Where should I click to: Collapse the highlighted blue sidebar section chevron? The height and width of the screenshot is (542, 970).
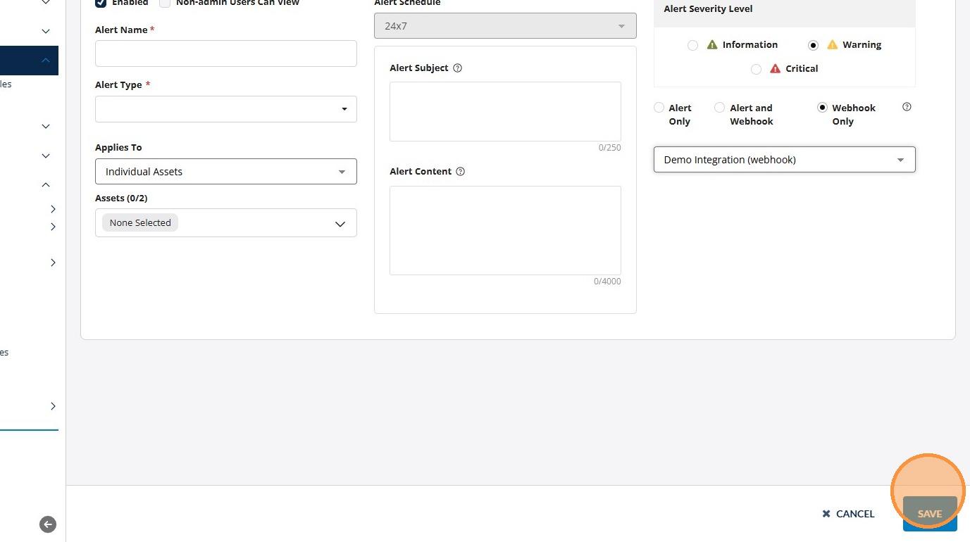click(46, 61)
